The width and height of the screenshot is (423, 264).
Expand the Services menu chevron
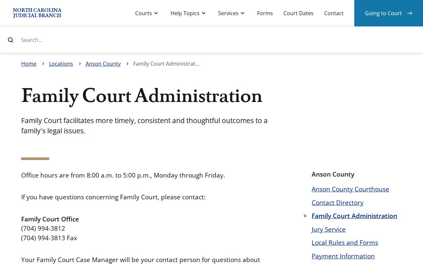pos(243,13)
